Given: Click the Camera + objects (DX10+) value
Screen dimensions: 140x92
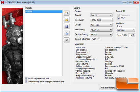Looking at the screenshot, I should (x=116, y=47).
